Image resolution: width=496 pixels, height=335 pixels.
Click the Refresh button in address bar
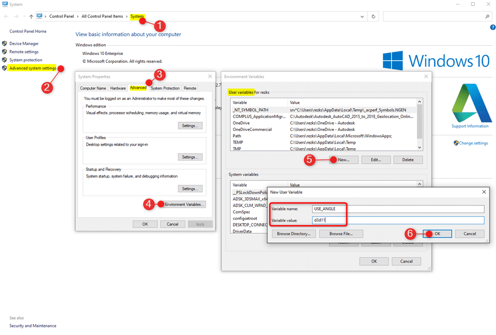[x=373, y=16]
